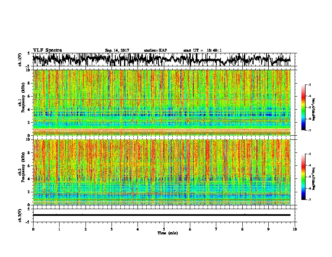Select the "start UT = 10:40:1" text
The height and width of the screenshot is (257, 332).
pyautogui.click(x=202, y=50)
